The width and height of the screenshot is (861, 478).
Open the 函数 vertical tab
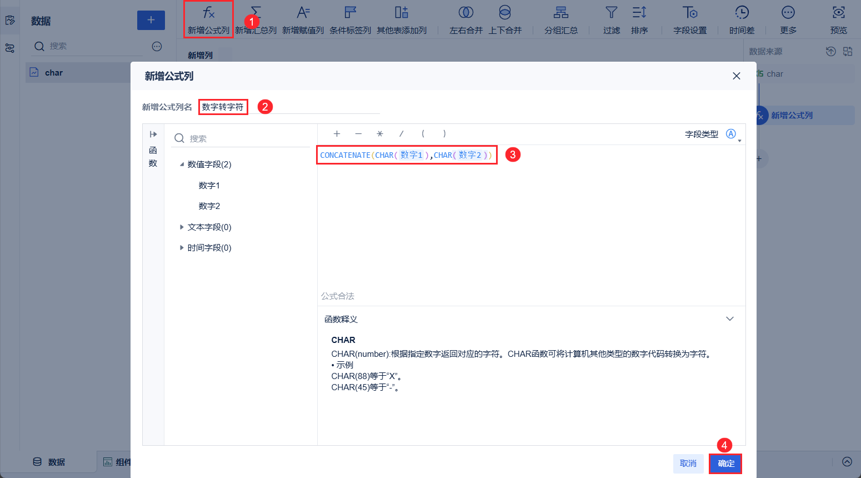(153, 157)
